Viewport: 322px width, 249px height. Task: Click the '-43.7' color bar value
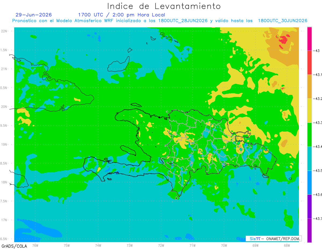click(x=318, y=218)
